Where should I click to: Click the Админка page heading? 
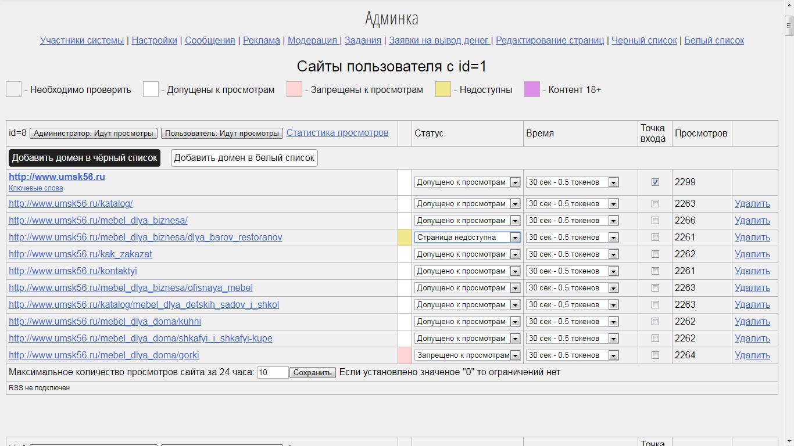pyautogui.click(x=392, y=19)
